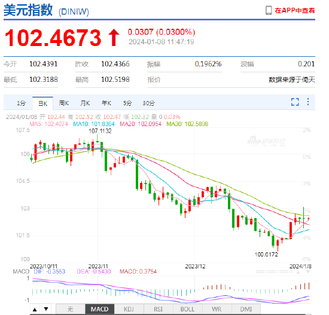Click the chart high label 107.1132
329x315 pixels.
100,131
